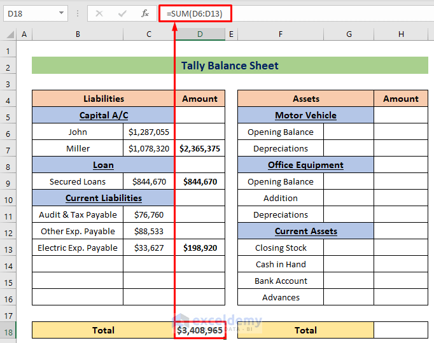This screenshot has height=343, width=434.
Task: Select column F header
Action: (281, 34)
